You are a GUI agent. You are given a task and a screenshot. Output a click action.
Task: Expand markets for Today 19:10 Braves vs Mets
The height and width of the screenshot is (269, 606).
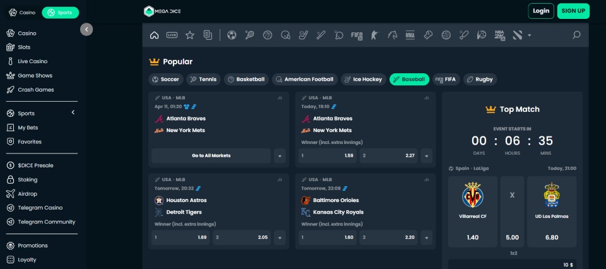[427, 156]
